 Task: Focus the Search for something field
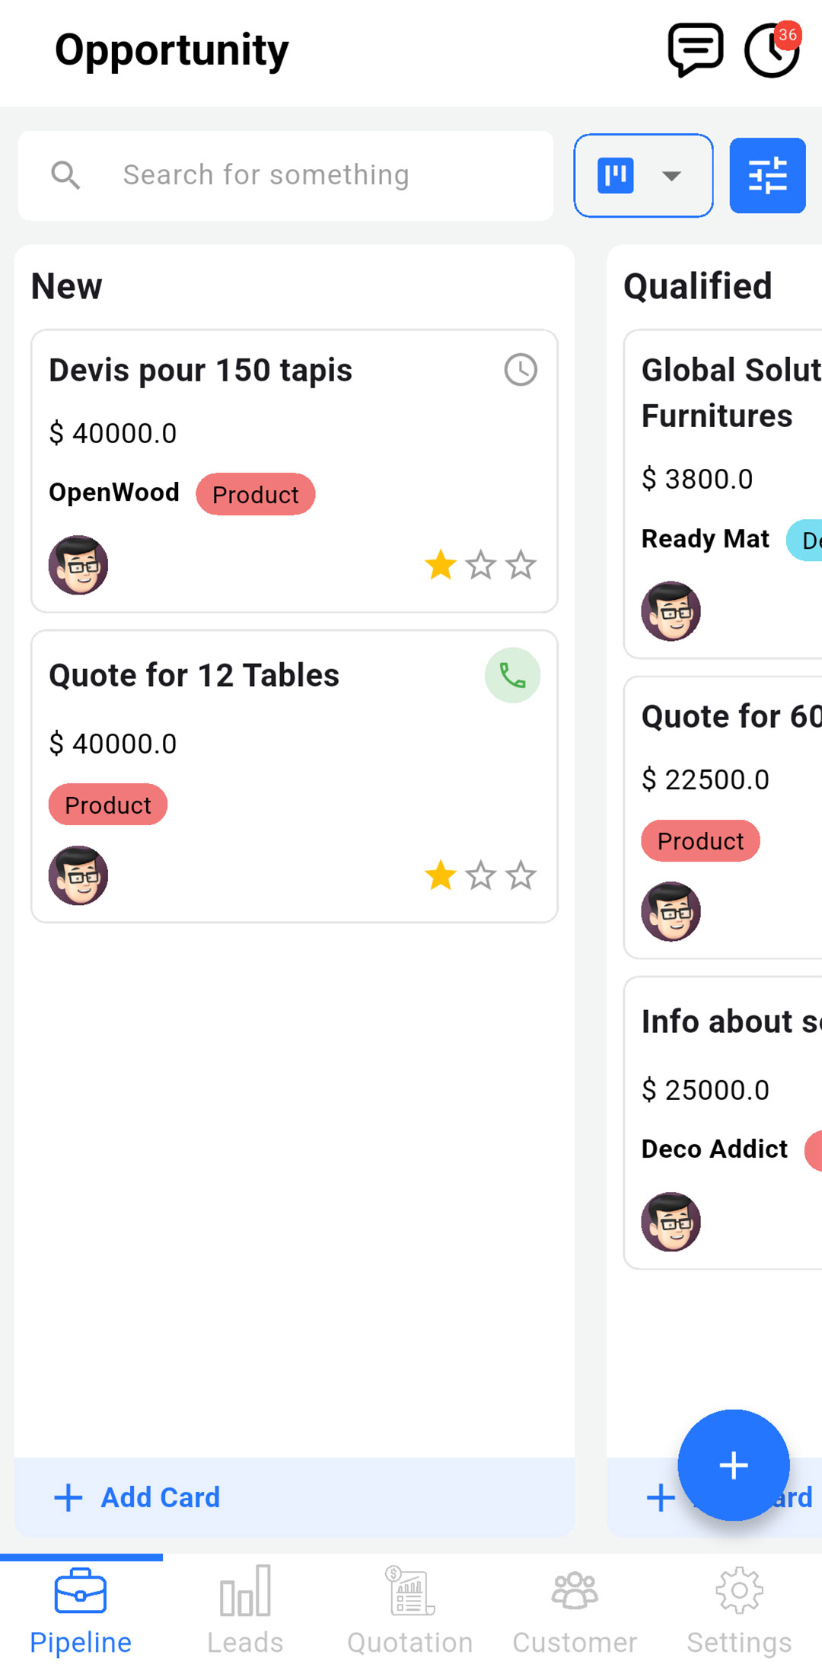285,176
